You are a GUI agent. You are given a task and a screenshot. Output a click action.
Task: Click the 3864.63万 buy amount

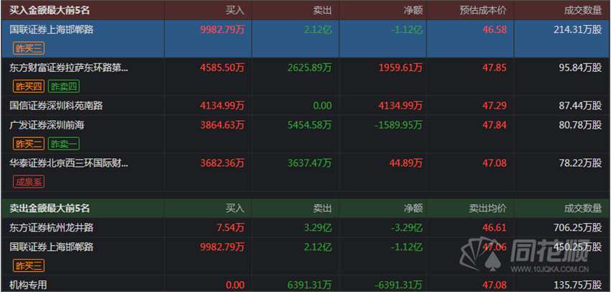pyautogui.click(x=223, y=124)
